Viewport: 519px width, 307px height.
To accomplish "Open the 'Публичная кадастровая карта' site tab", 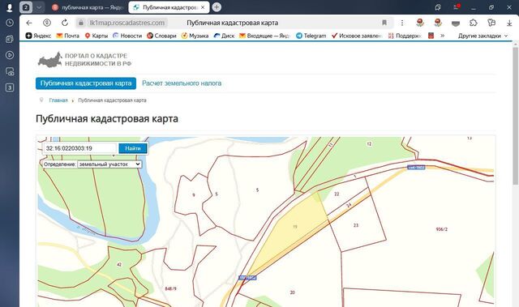I will (x=86, y=83).
